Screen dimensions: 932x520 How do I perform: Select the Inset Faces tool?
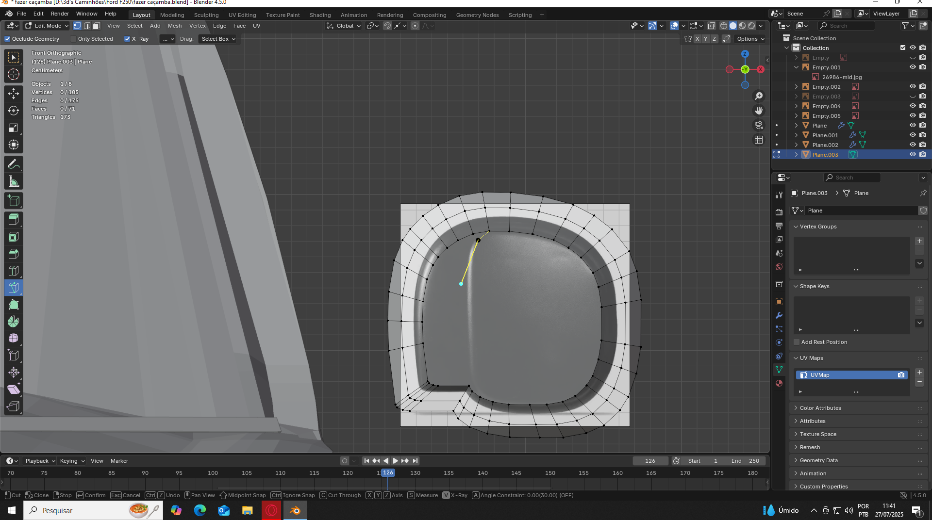[x=14, y=237]
